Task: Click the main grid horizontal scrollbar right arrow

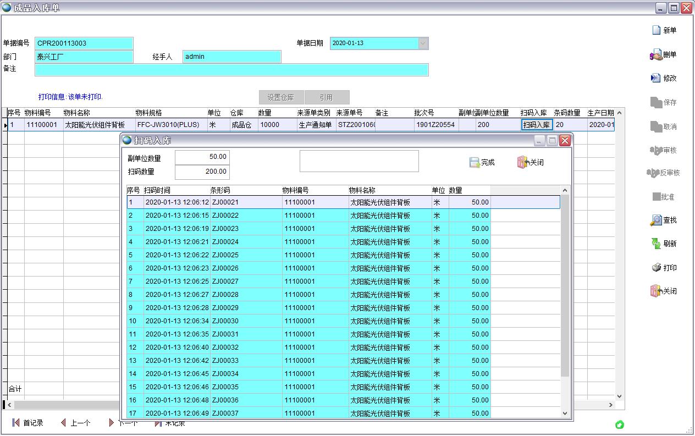Action: tap(610, 405)
